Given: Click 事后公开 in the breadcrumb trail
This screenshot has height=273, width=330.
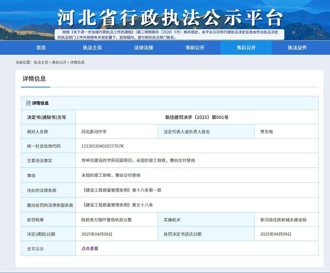Looking at the screenshot, I should point(59,62).
